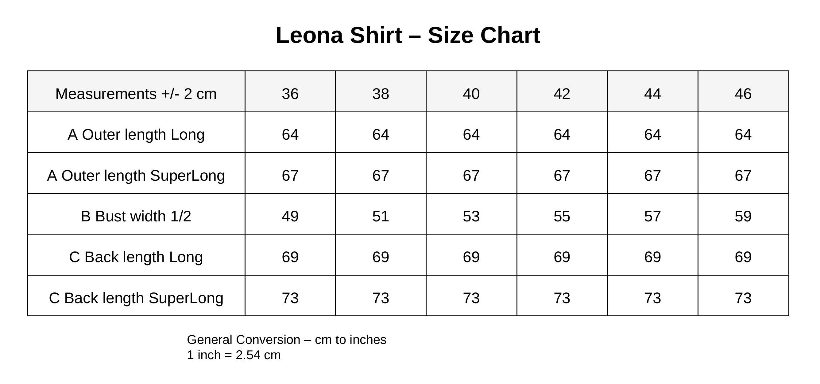Click bust width value 59 for size 46
Viewport: 820px width, 384px height.
click(743, 216)
